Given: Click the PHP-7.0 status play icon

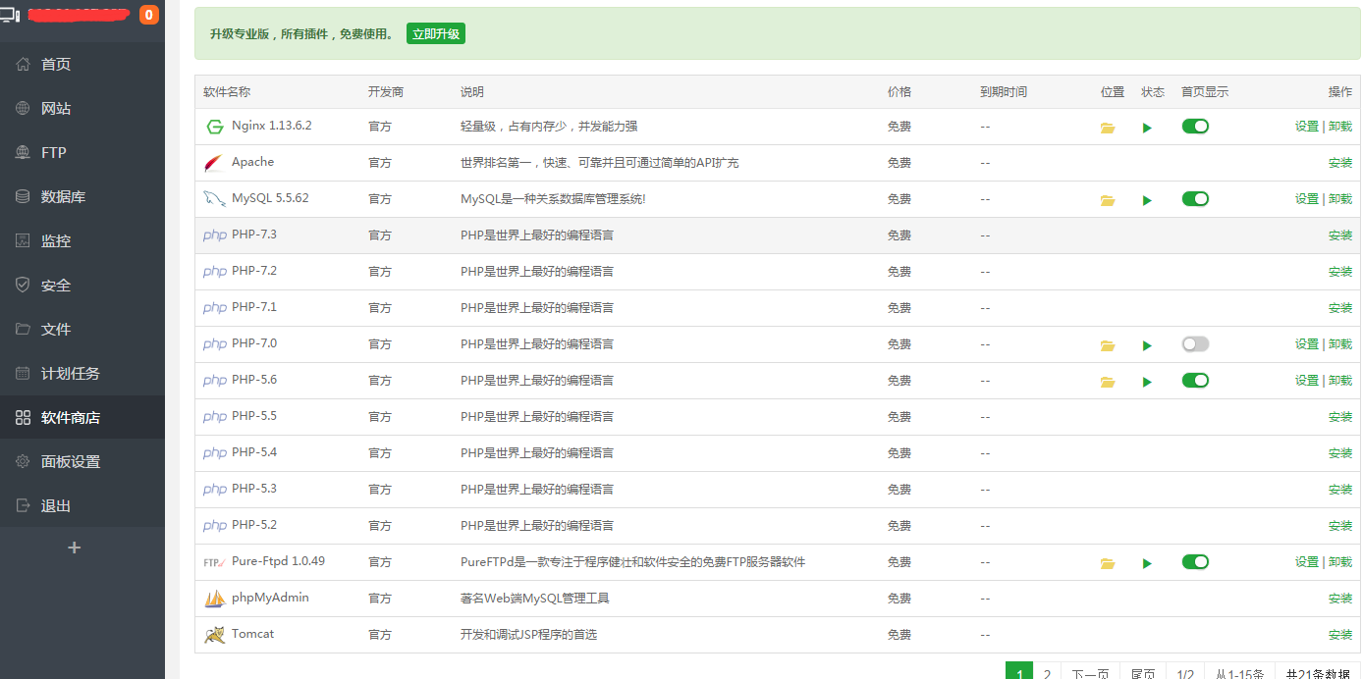Looking at the screenshot, I should click(1147, 345).
